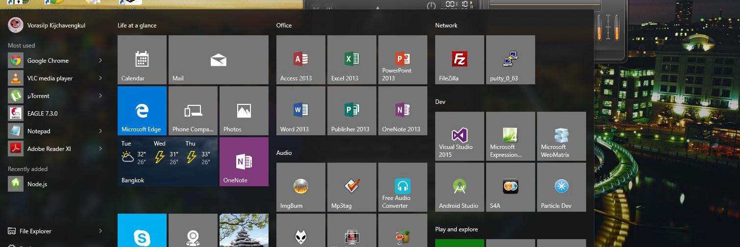Expand Notepad jump list arrow
The width and height of the screenshot is (740, 247).
point(100,131)
